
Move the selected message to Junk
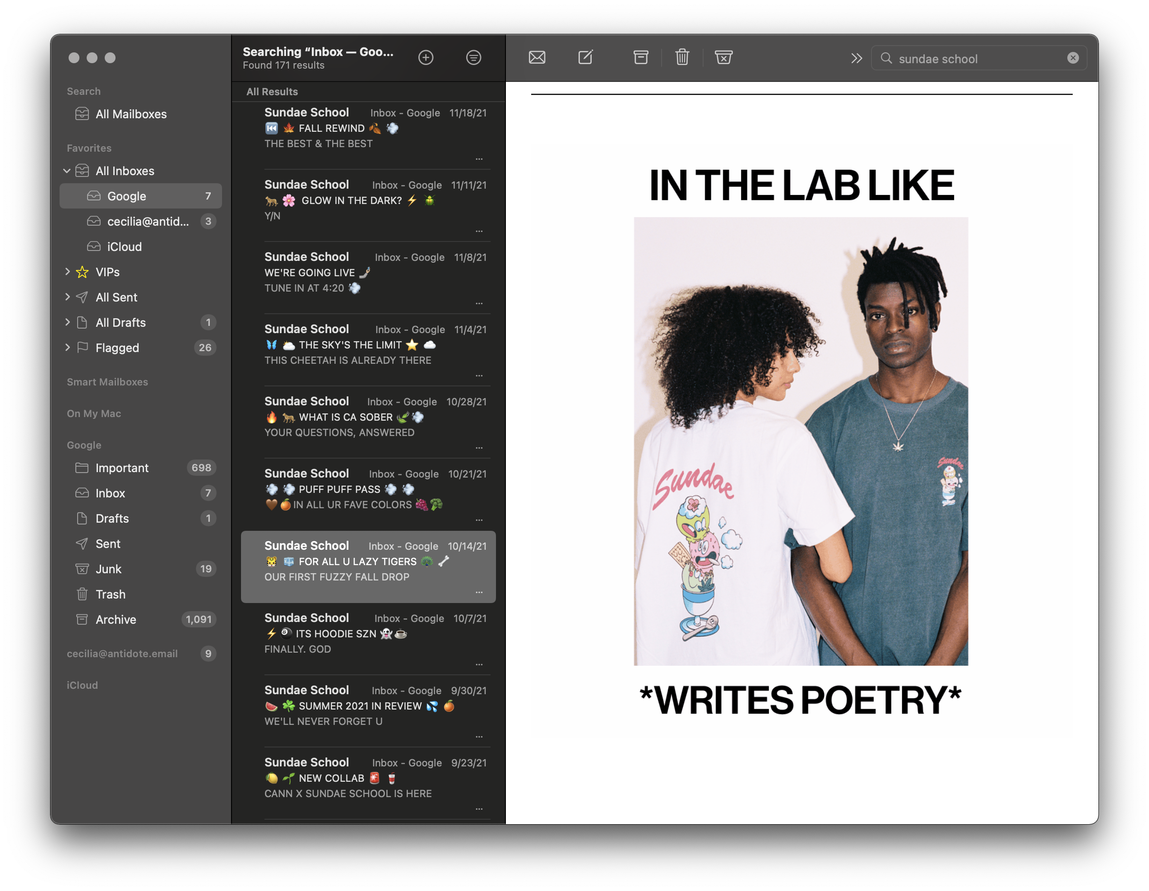point(723,57)
